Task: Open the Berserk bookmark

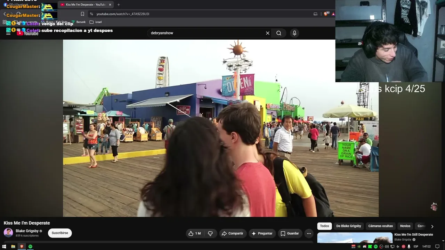Action: [x=79, y=22]
